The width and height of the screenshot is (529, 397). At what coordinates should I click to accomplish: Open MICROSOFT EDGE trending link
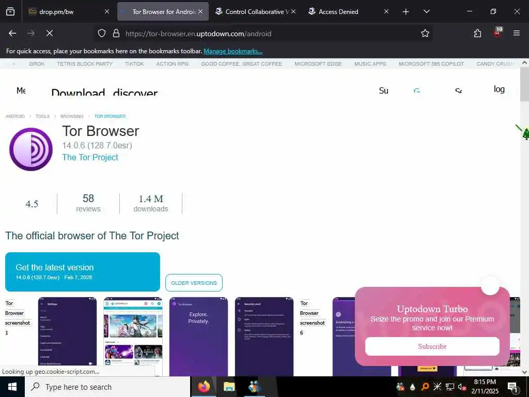(x=318, y=64)
